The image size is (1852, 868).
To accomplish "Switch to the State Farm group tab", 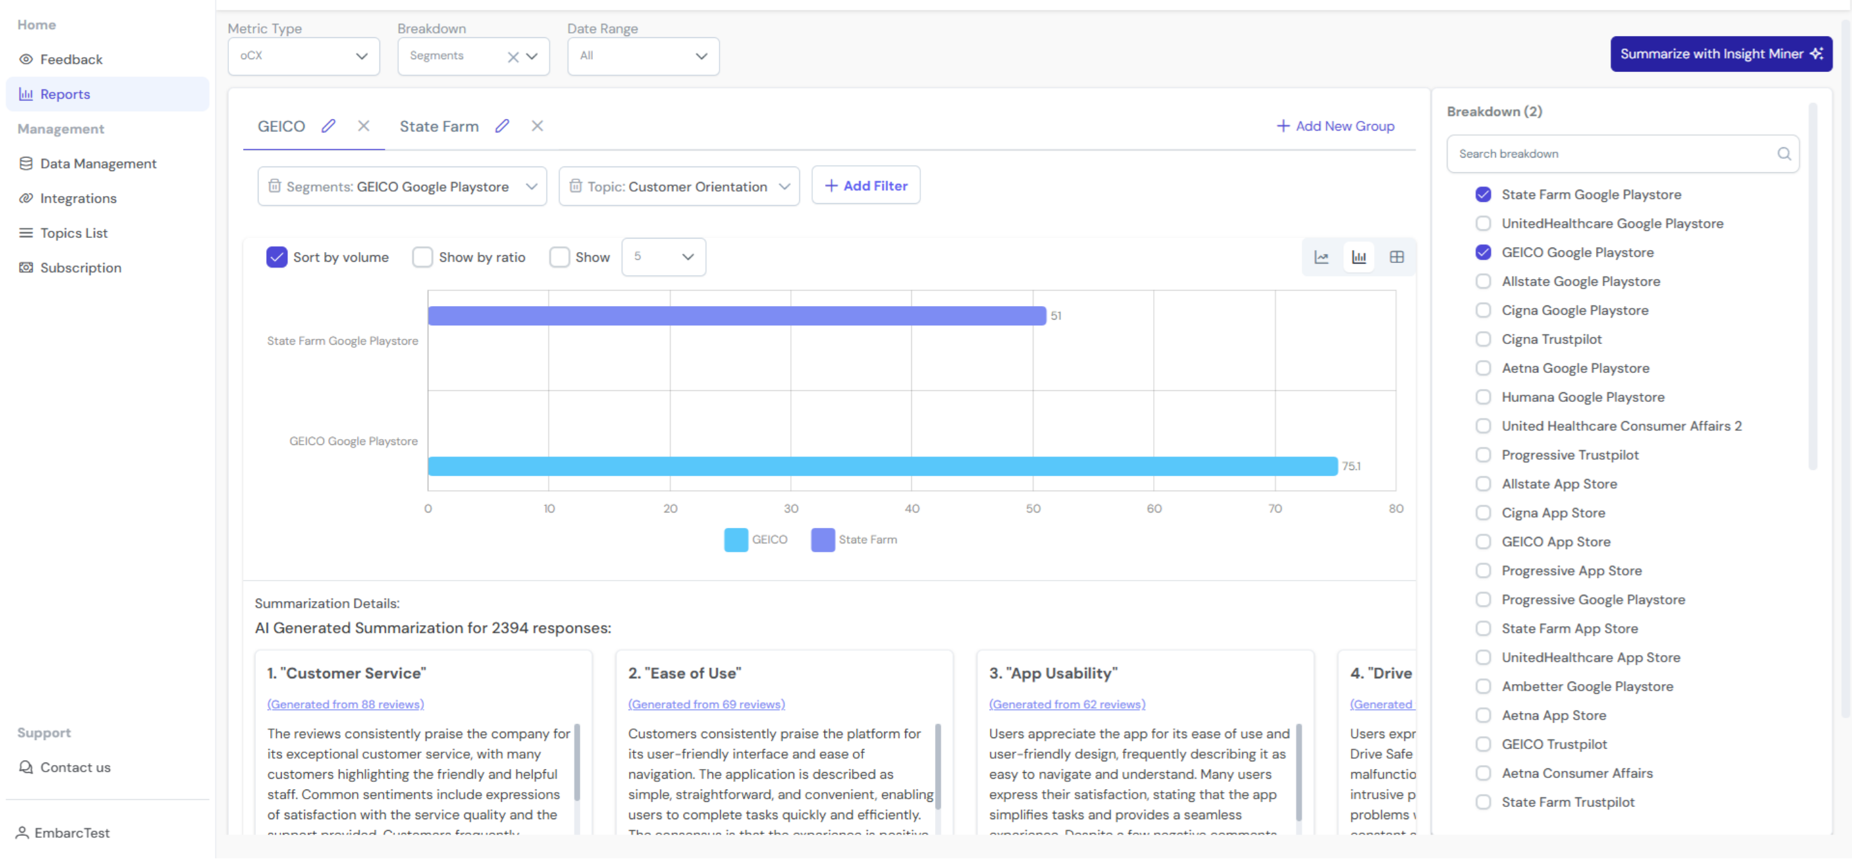I will pyautogui.click(x=439, y=126).
